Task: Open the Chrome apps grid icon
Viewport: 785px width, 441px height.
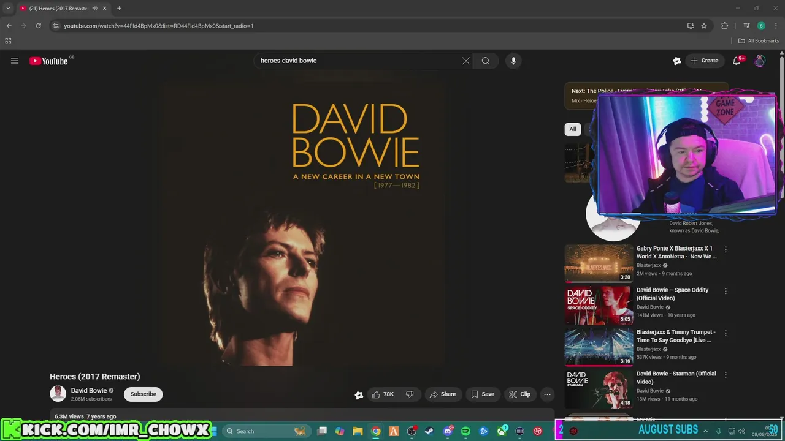Action: coord(8,41)
